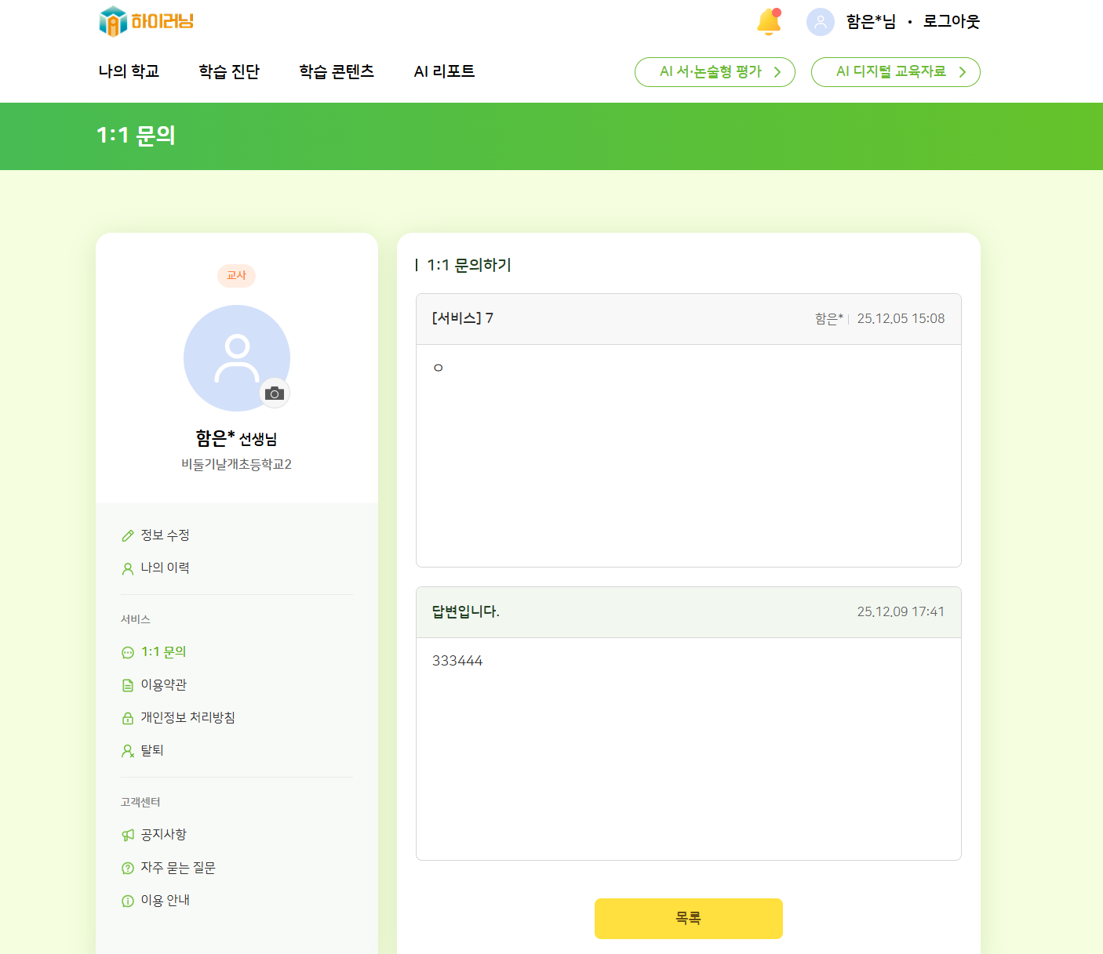Click the megaphone icon beside 공지사항

tap(128, 836)
